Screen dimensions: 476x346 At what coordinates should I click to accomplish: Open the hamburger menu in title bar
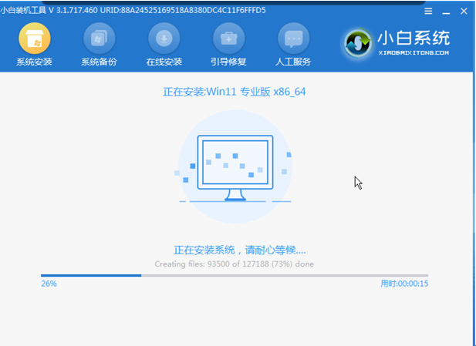click(428, 12)
